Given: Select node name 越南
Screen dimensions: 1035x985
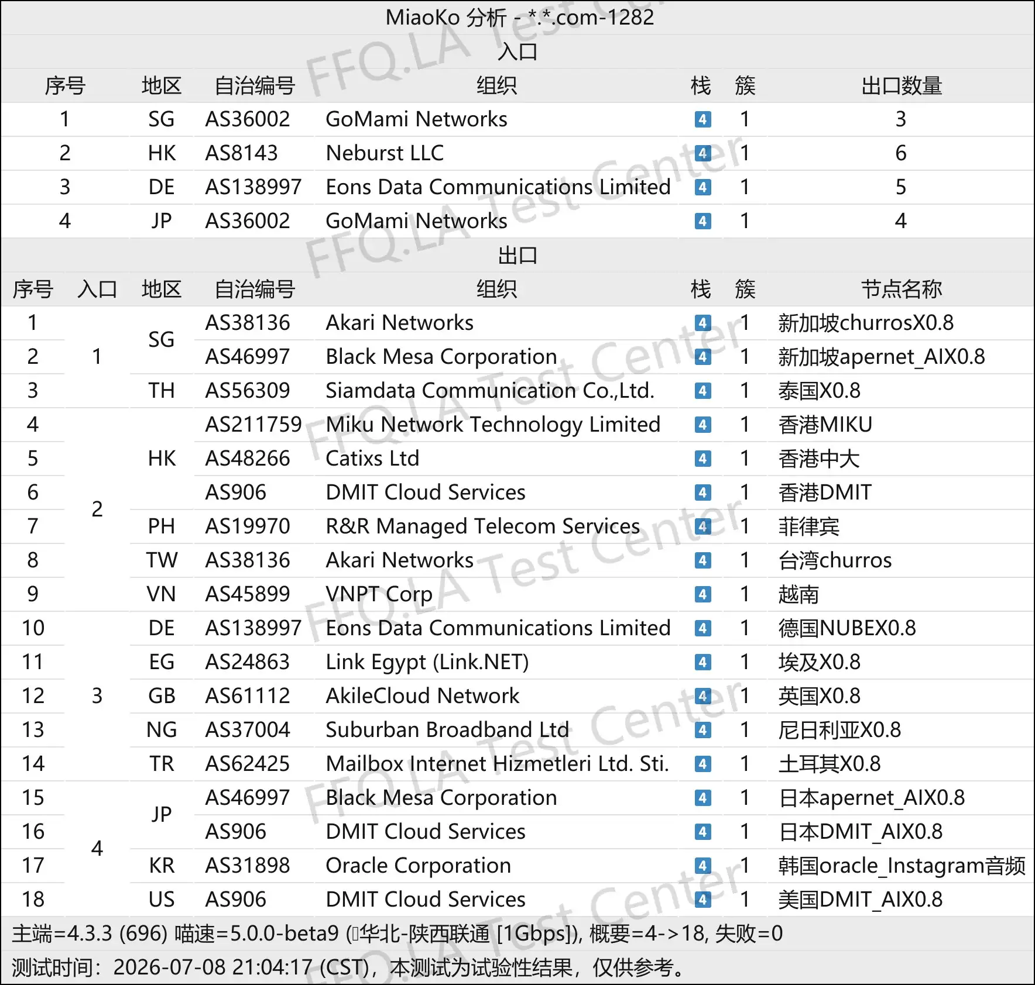Looking at the screenshot, I should click(798, 594).
